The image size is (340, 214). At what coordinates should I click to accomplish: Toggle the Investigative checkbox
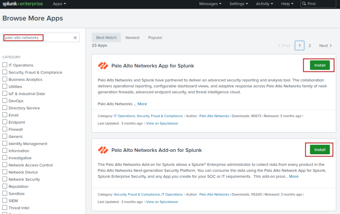click(5, 158)
